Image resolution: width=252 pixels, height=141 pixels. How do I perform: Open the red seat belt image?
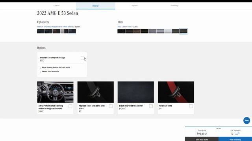(x=176, y=92)
